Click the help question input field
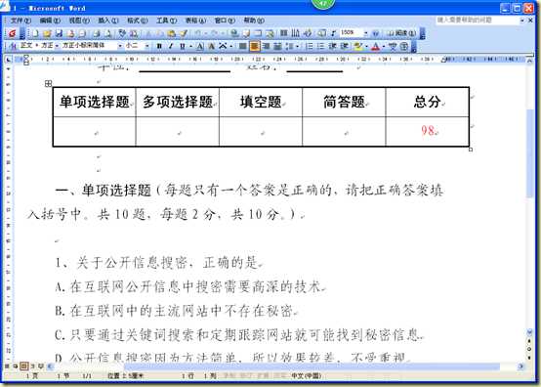 478,21
